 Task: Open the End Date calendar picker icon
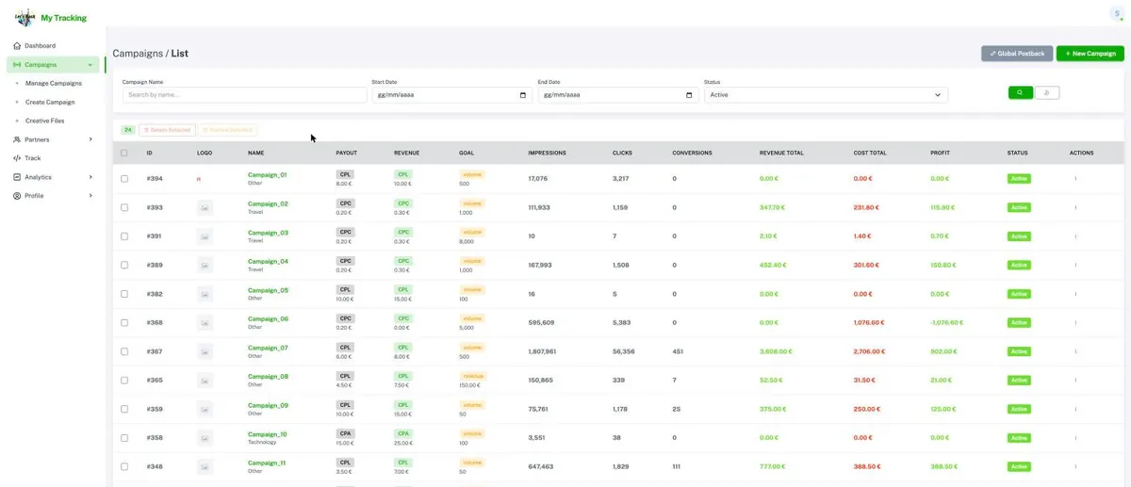coord(689,95)
